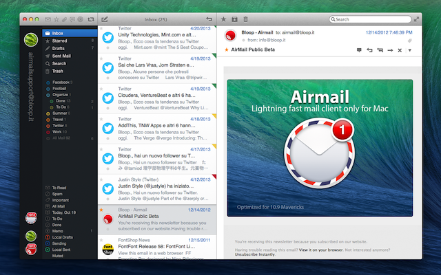Filter starred mail with the toolbar star icon
Viewport: 441px width, 275px height.
coord(57,19)
